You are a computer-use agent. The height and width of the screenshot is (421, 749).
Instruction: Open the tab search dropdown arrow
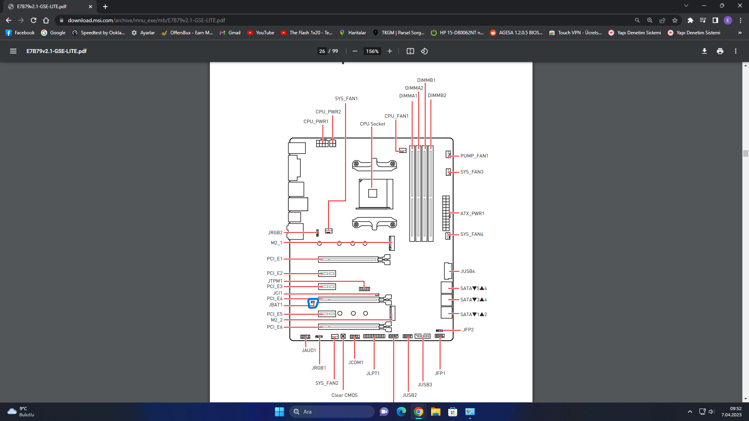tap(686, 6)
